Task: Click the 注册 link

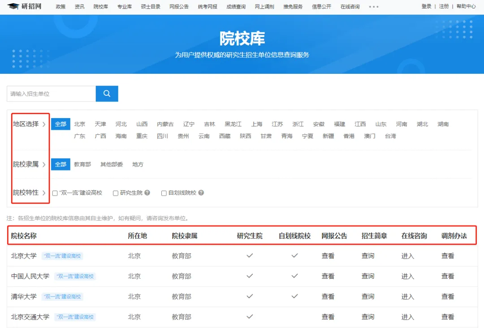Action: pyautogui.click(x=444, y=6)
